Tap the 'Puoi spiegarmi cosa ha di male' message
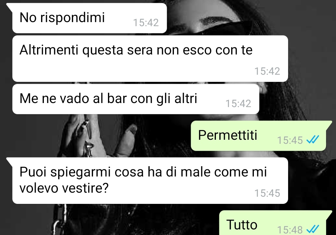 click(150, 181)
